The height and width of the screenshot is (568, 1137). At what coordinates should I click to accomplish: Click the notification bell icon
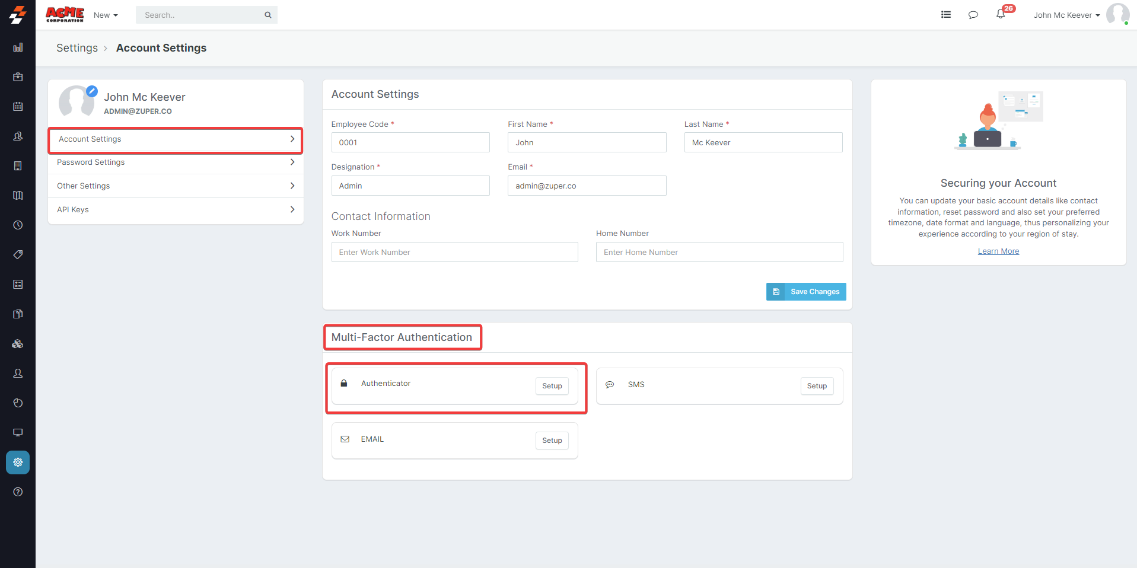(x=1001, y=15)
